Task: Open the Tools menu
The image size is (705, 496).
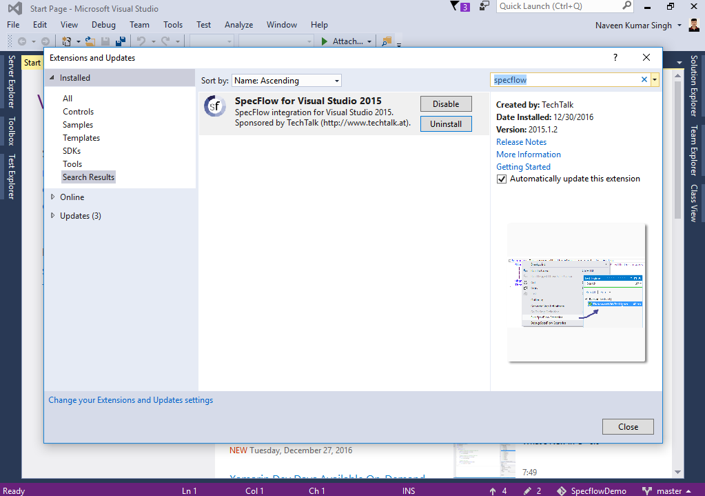Action: click(x=173, y=25)
